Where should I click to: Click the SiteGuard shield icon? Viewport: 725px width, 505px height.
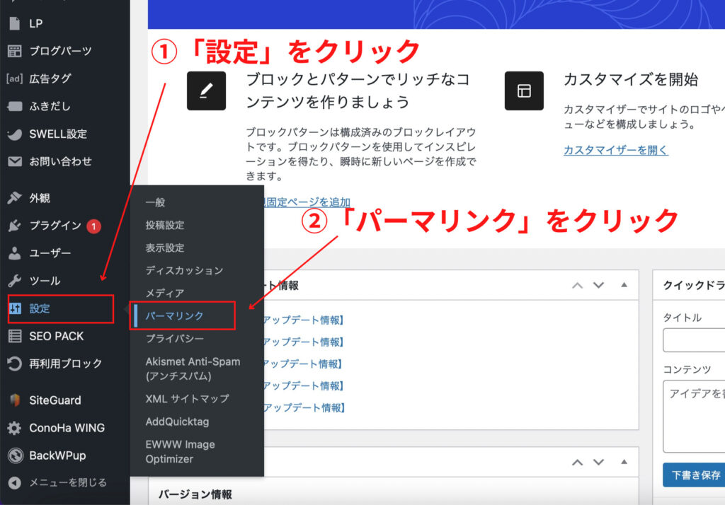tap(15, 400)
